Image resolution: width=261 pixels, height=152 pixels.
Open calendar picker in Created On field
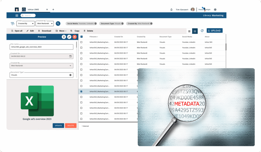point(70,56)
